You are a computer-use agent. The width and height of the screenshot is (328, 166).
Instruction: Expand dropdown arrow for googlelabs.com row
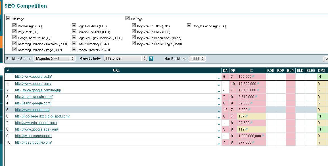219,131
